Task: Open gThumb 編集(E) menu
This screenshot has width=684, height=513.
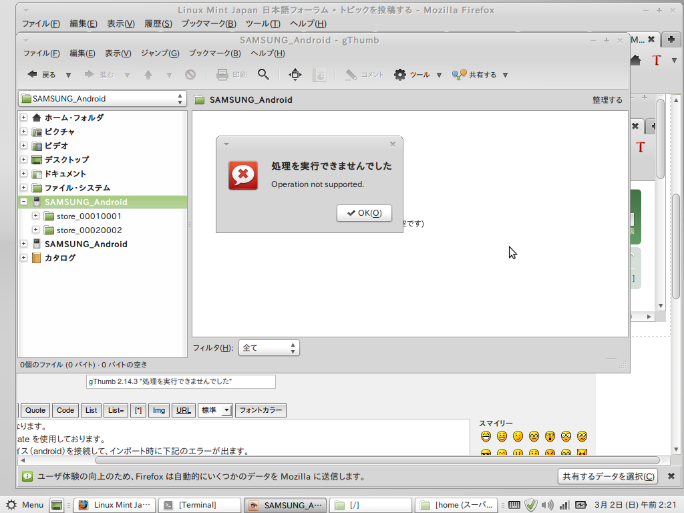Action: 82,53
